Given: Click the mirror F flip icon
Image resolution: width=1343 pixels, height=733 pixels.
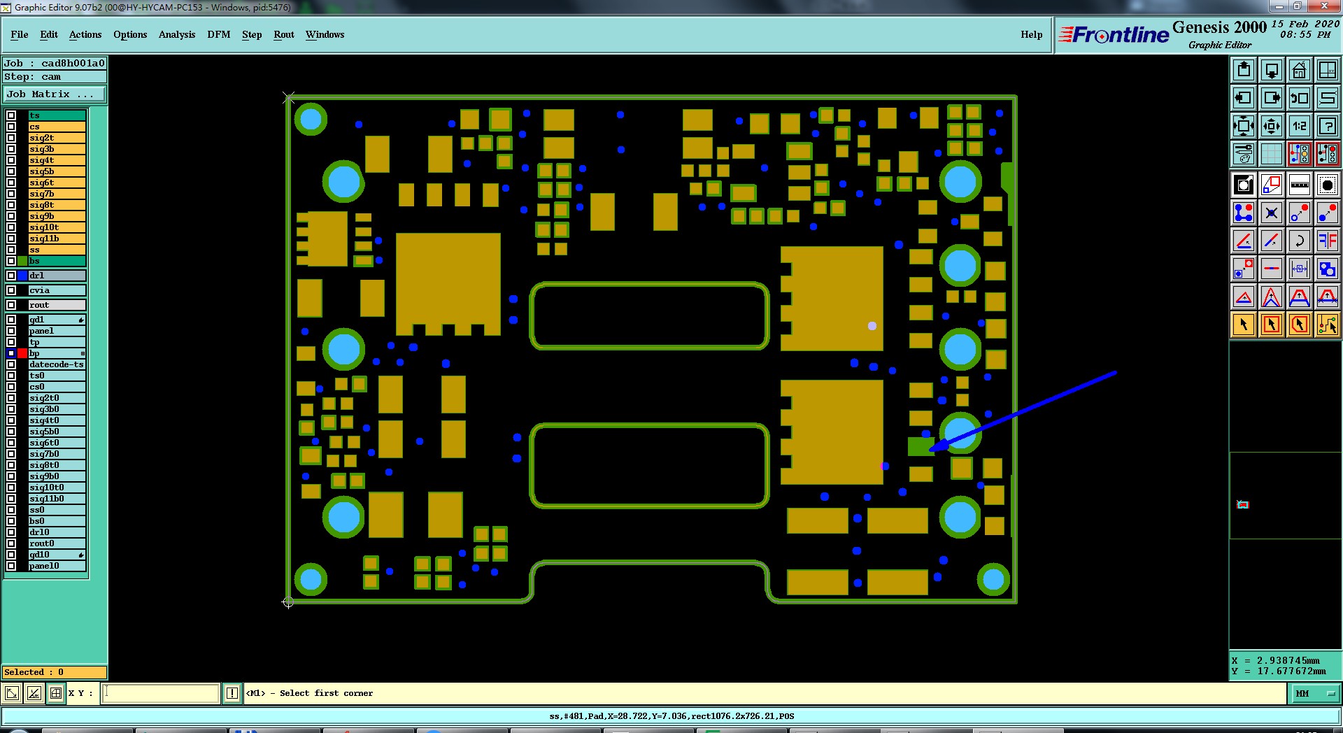Looking at the screenshot, I should click(x=1328, y=241).
